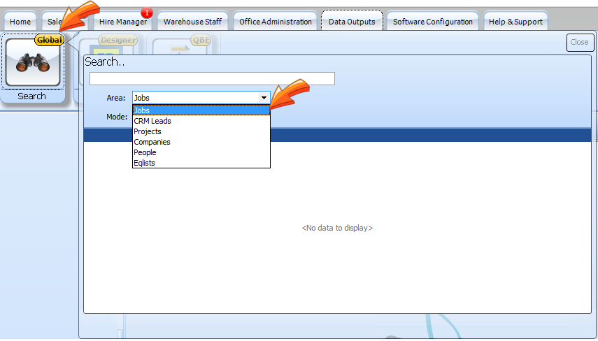The width and height of the screenshot is (598, 341).
Task: Switch to the Hire Manager tab
Action: pyautogui.click(x=123, y=22)
